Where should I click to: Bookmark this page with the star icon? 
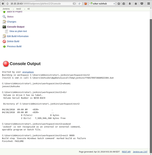point(119,4)
